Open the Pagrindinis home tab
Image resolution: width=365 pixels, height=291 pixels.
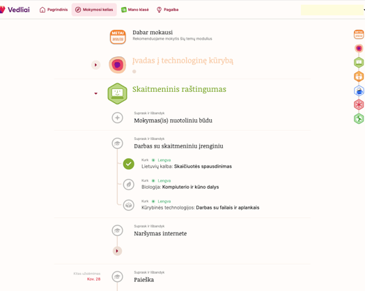click(x=54, y=10)
